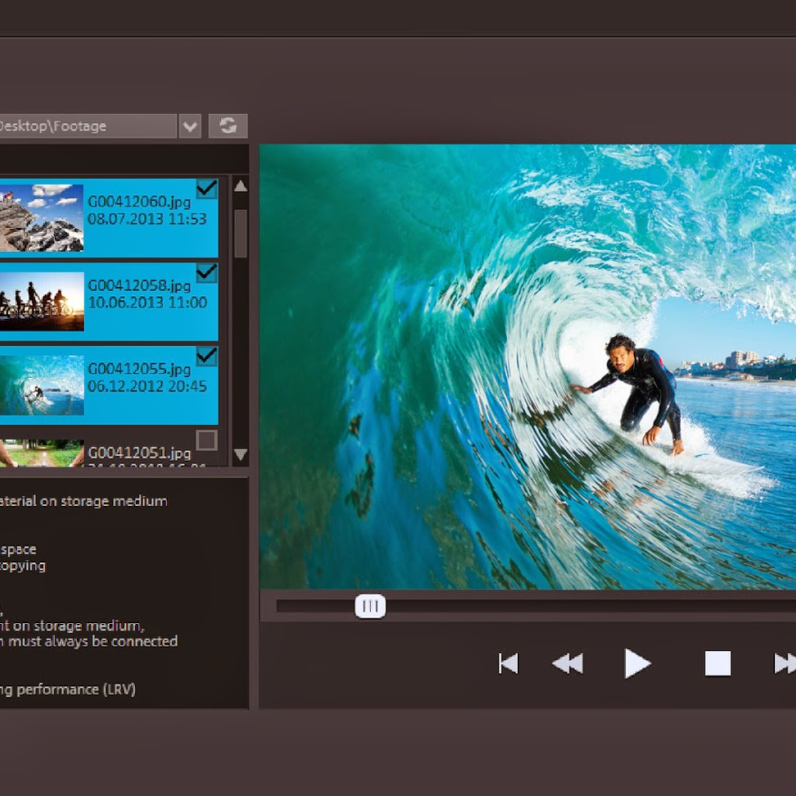Enable the G00412051.jpg checkbox
This screenshot has width=796, height=796.
click(206, 440)
